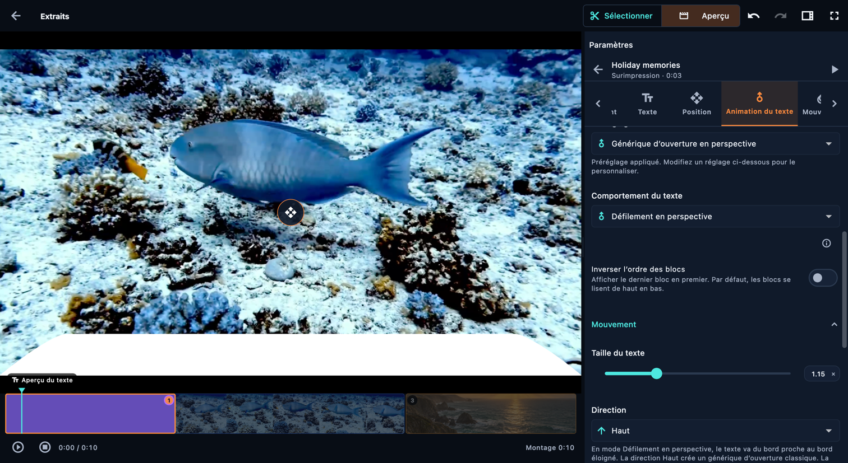Toggle Inverser l'ordre des blocs

pyautogui.click(x=822, y=278)
